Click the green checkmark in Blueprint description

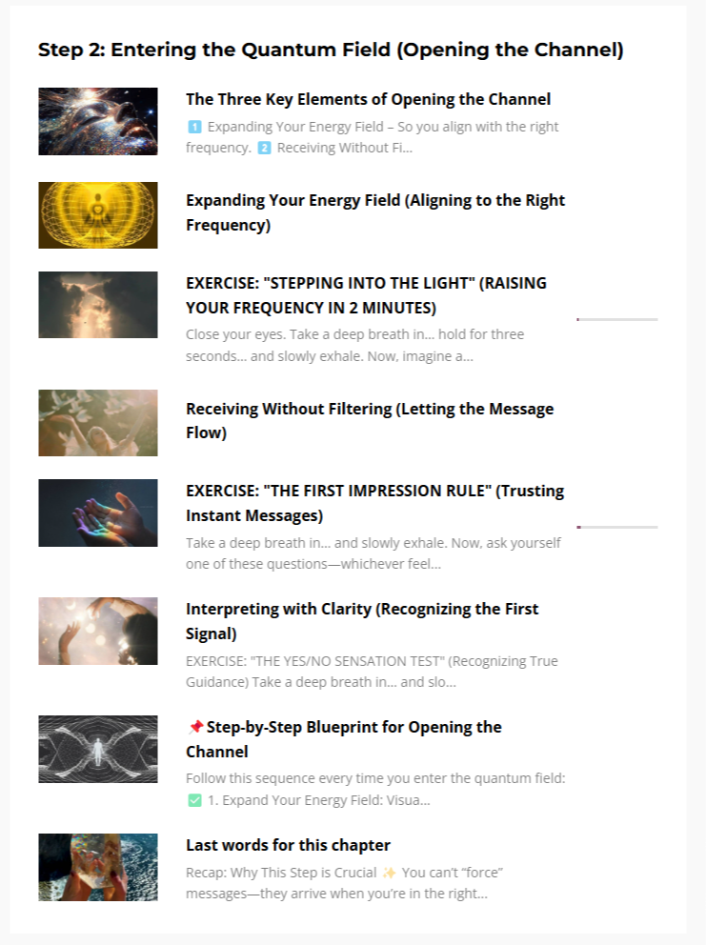point(194,800)
